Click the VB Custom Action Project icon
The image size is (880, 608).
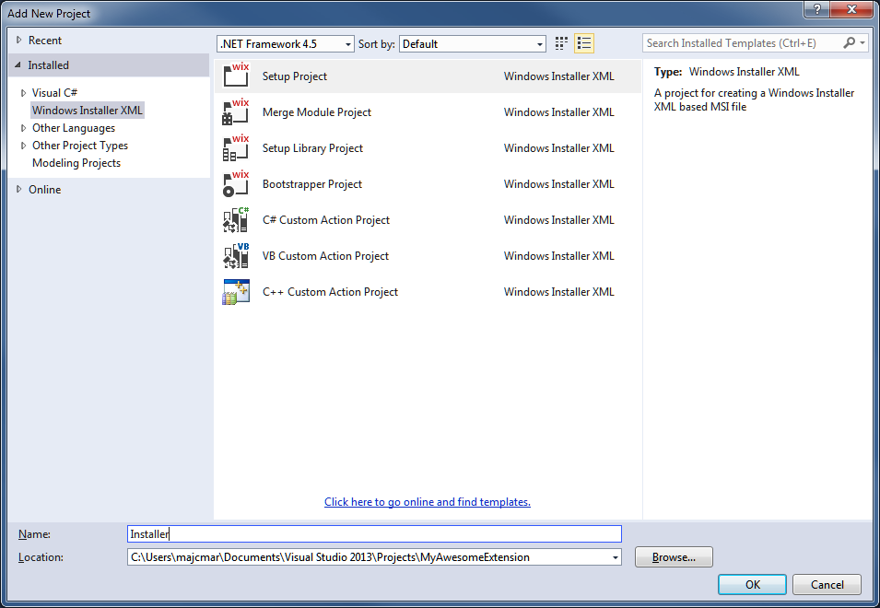[x=236, y=254]
